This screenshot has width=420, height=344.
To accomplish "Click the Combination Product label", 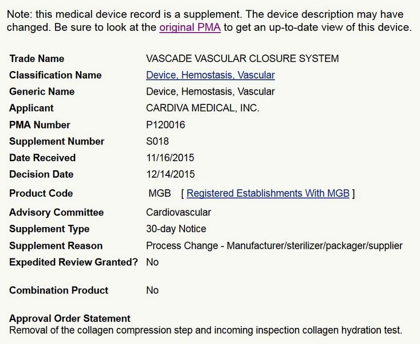I will [58, 290].
